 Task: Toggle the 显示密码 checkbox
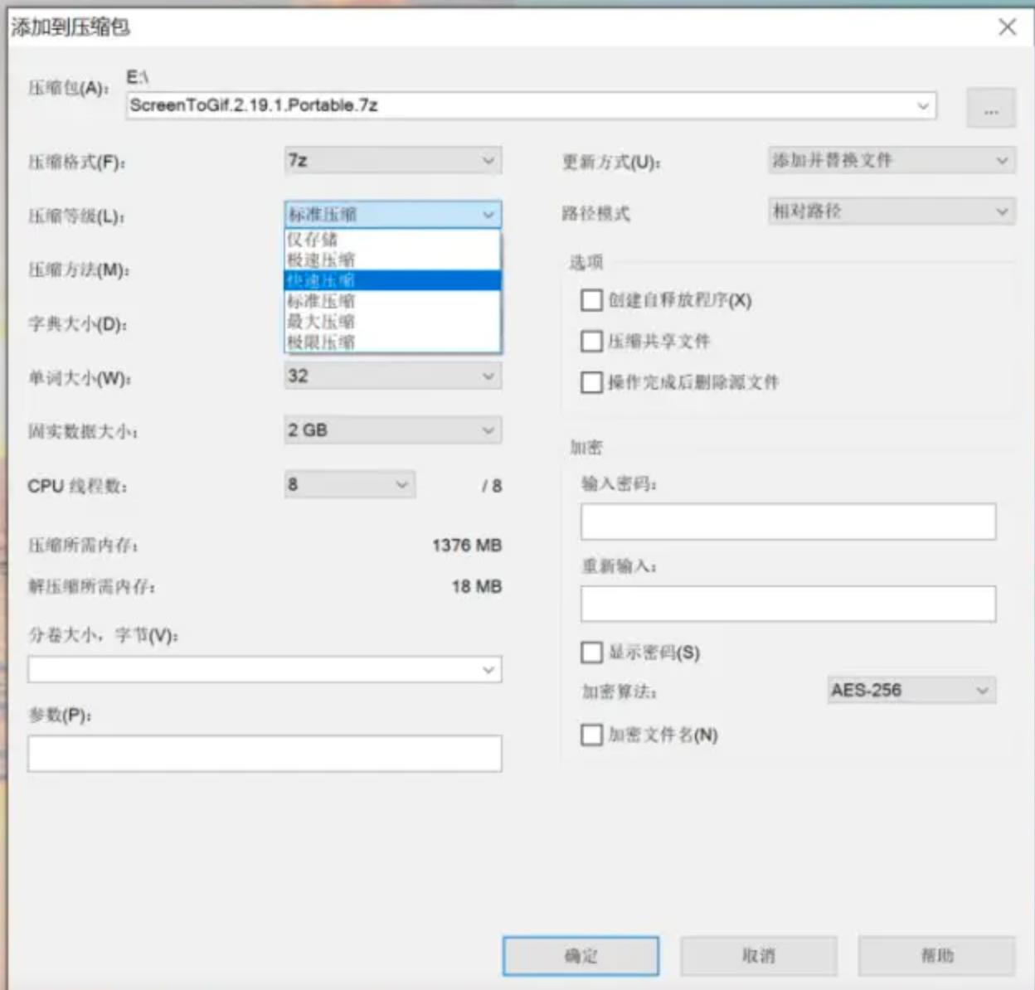[591, 653]
